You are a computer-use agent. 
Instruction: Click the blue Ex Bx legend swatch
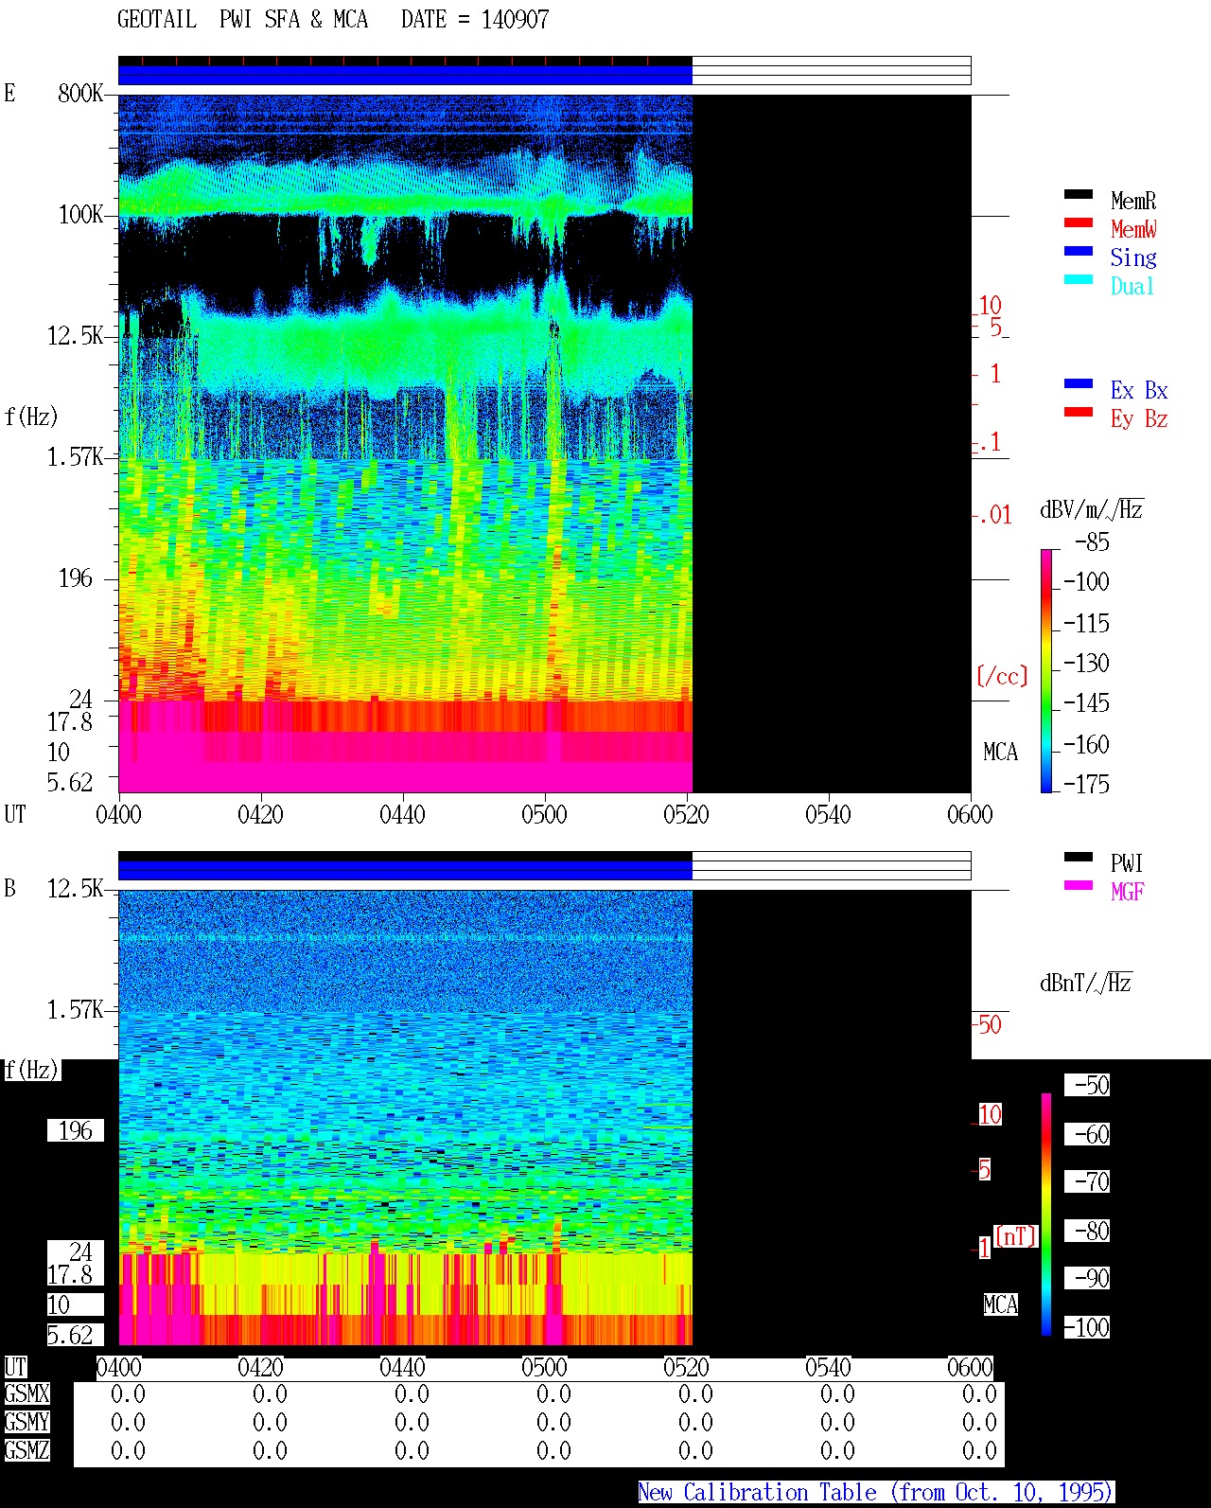[1079, 383]
